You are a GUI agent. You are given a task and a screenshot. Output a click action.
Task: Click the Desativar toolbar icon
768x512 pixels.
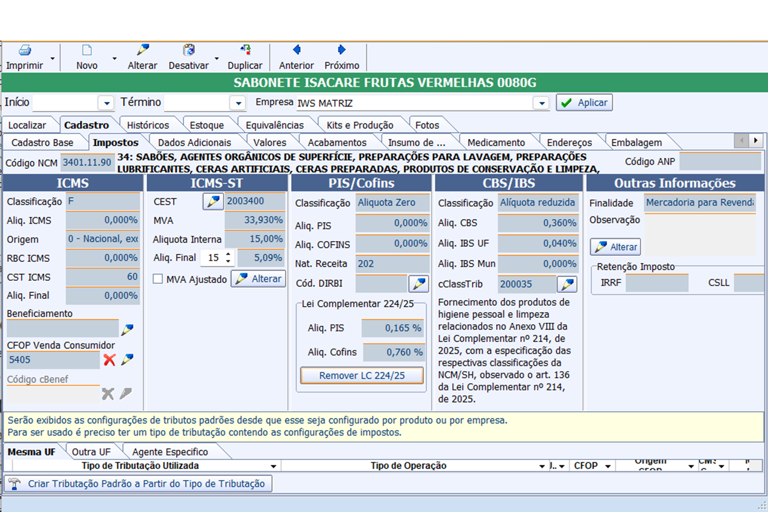pyautogui.click(x=189, y=50)
